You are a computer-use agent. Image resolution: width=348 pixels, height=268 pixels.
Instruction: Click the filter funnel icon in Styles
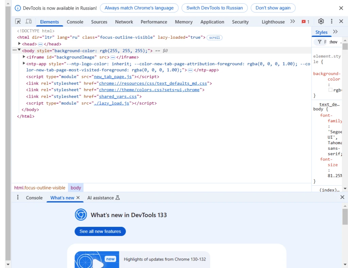coord(319,42)
